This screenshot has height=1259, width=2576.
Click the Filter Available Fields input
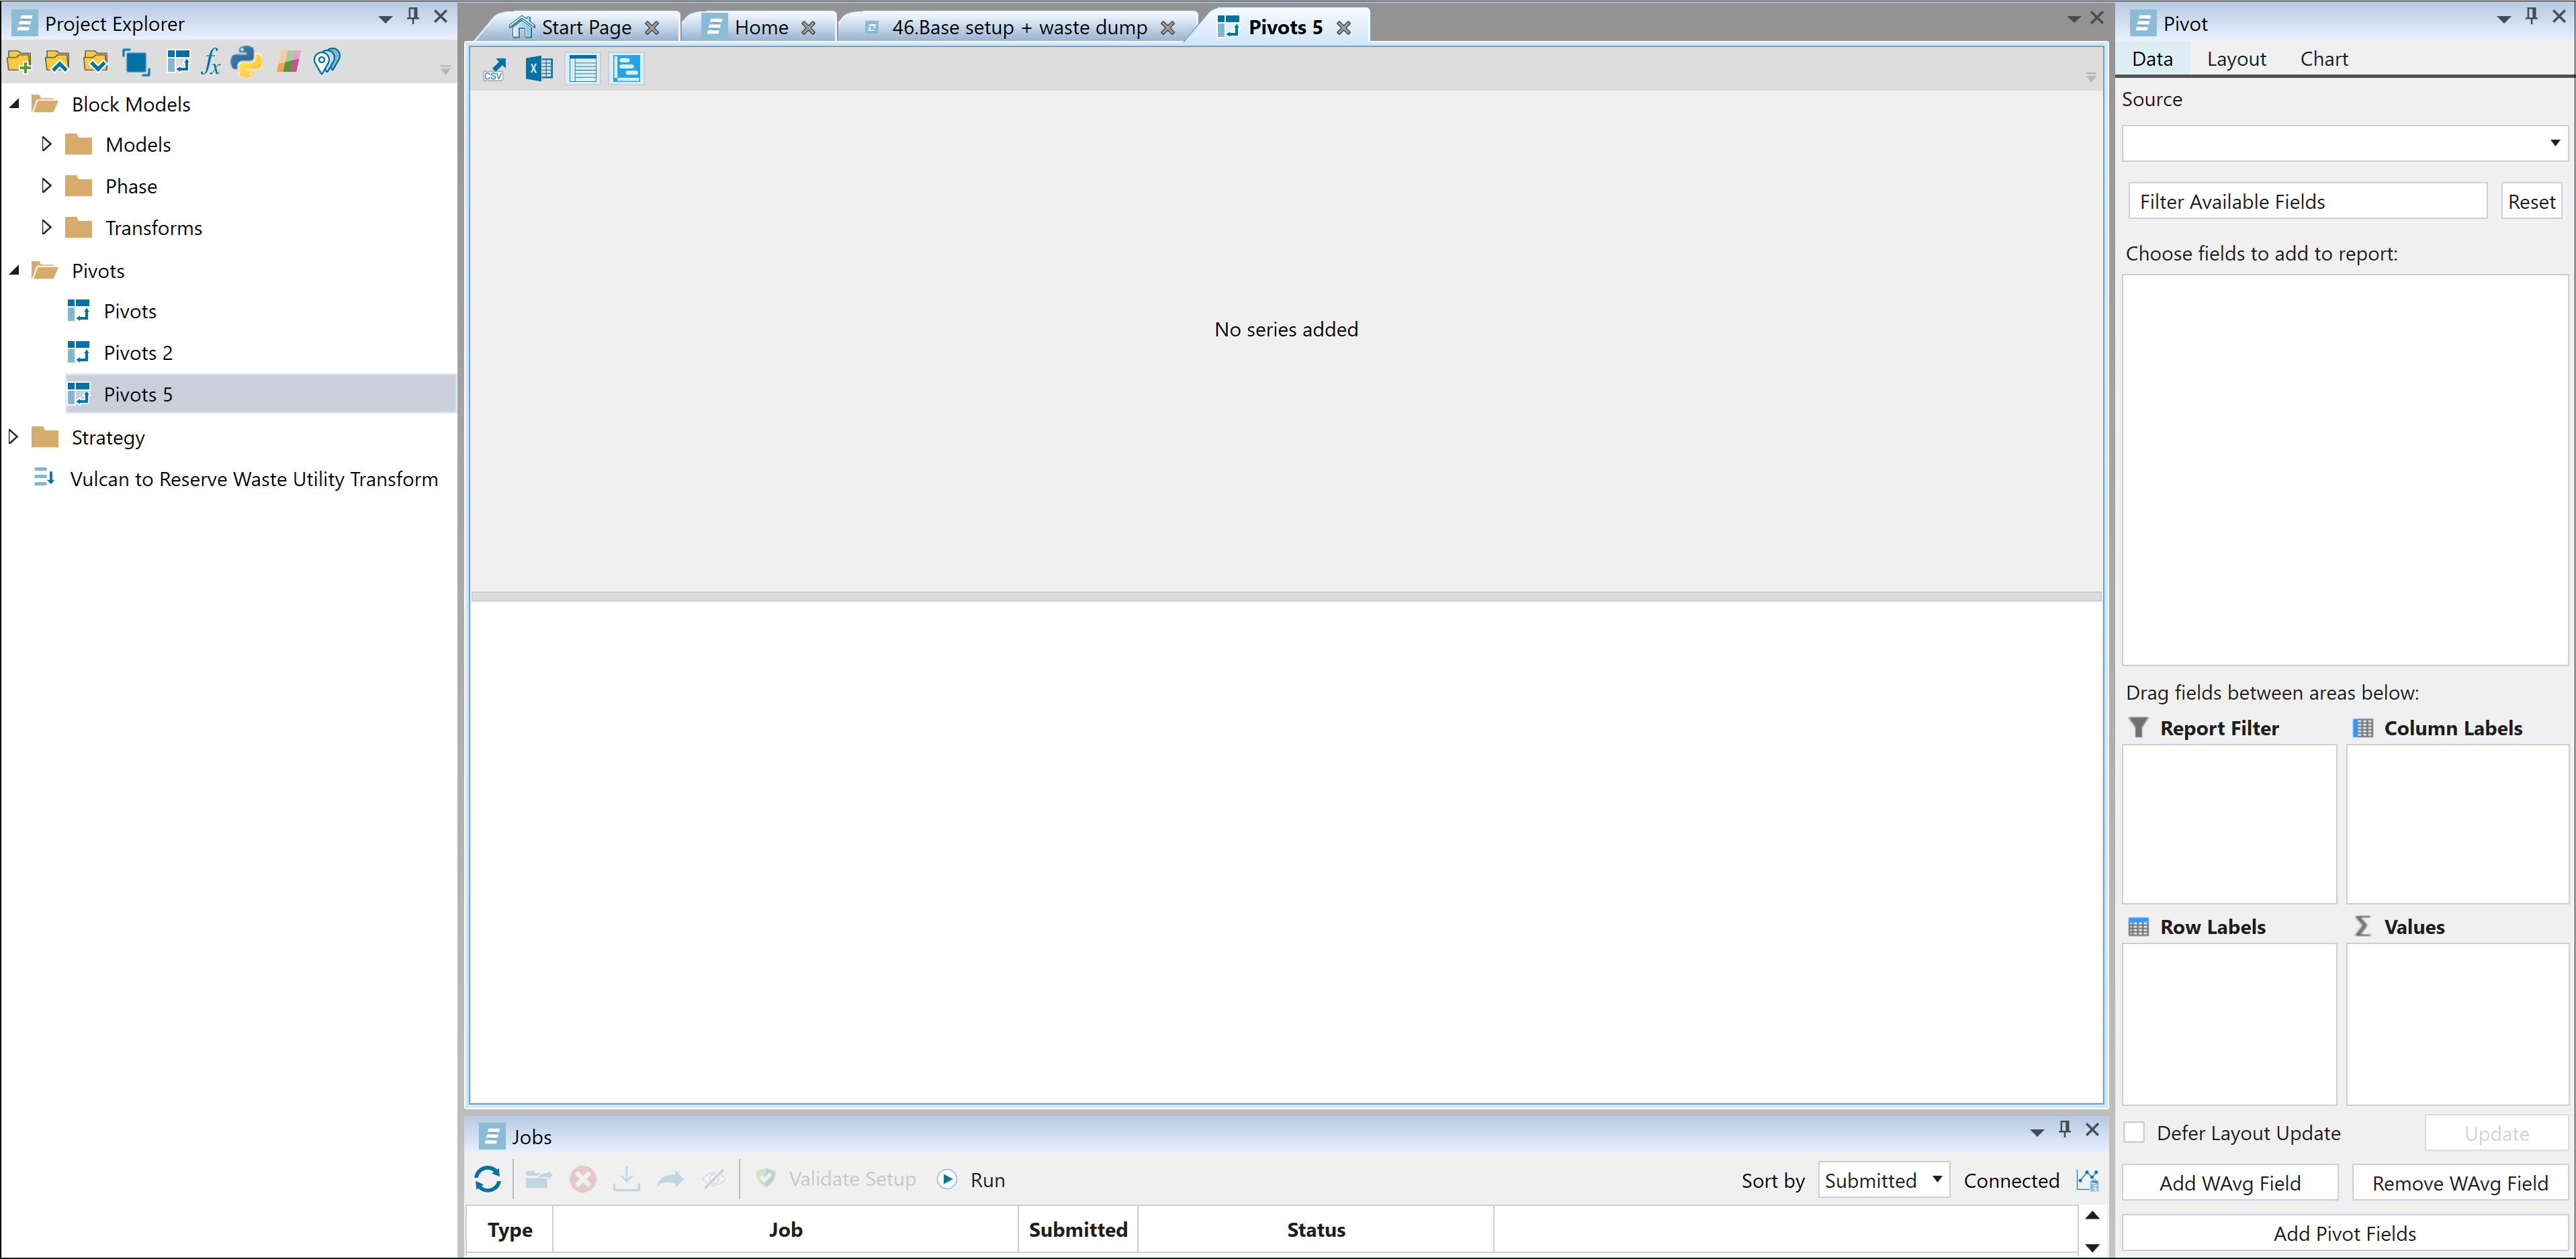(2307, 202)
